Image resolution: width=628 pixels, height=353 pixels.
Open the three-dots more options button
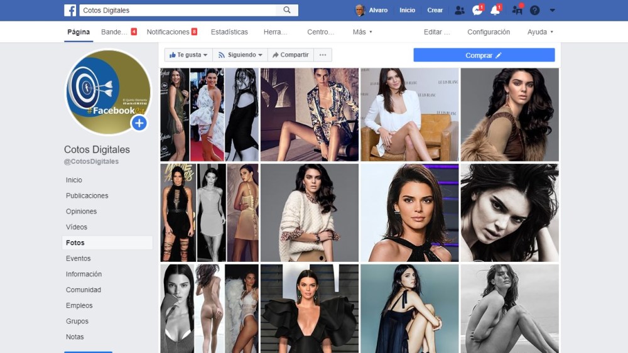pyautogui.click(x=323, y=55)
